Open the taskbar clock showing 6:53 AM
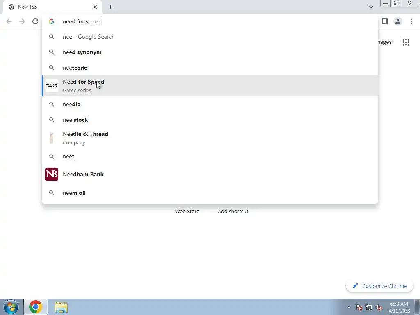The image size is (420, 315). [399, 307]
